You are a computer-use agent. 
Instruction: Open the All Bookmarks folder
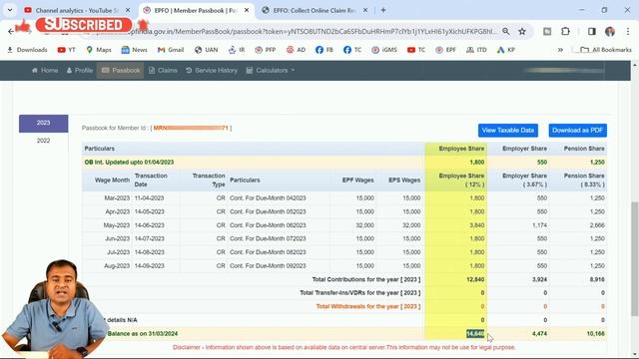point(606,50)
